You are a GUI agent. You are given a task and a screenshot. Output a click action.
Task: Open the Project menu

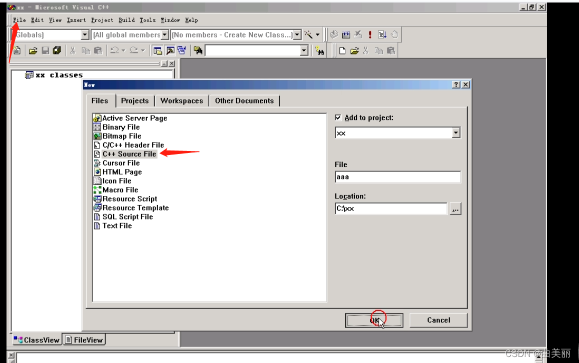(102, 20)
